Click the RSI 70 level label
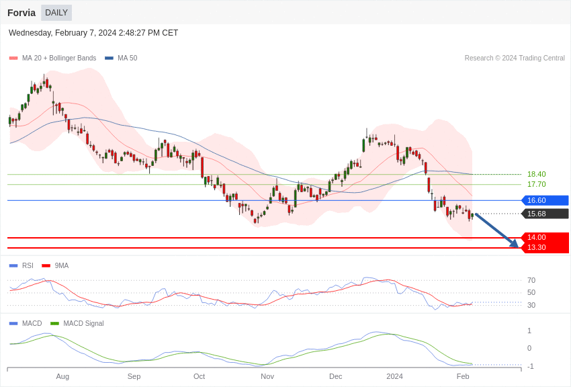Viewport: 571px width, 387px height. pos(531,280)
